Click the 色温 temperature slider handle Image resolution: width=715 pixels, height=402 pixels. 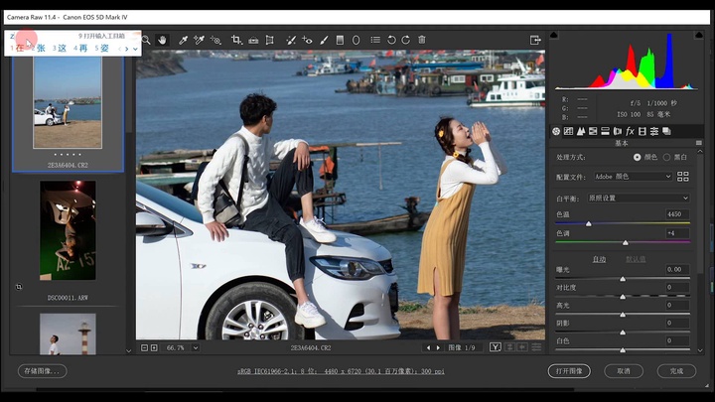pos(588,223)
